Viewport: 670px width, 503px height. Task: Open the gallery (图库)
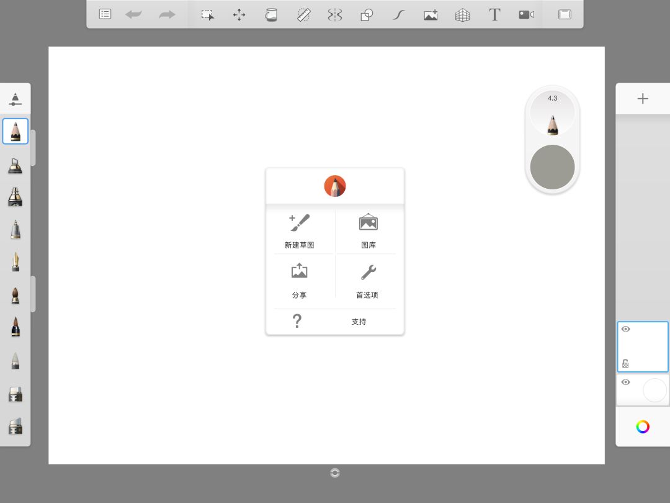click(x=368, y=231)
